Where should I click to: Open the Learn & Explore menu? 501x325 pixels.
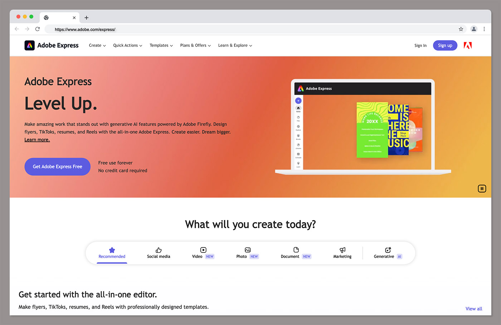235,45
